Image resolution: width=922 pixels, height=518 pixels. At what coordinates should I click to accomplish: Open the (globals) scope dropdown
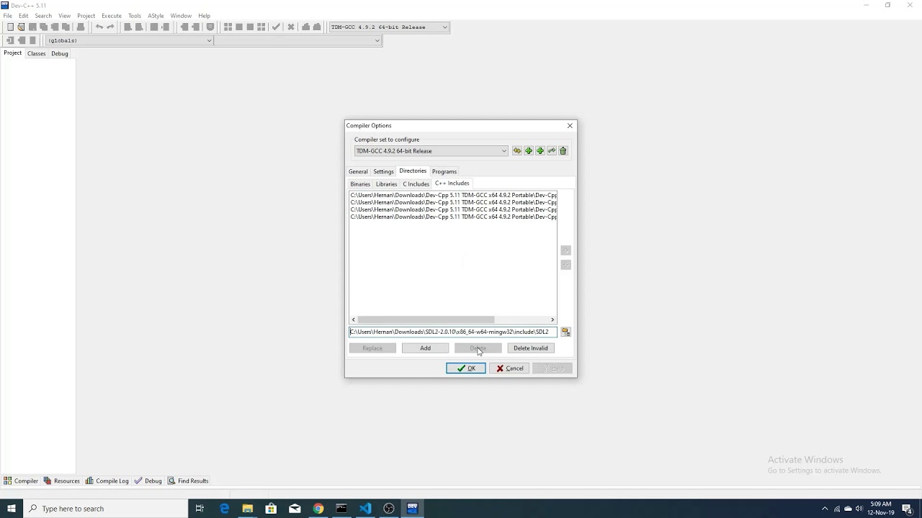[x=129, y=40]
